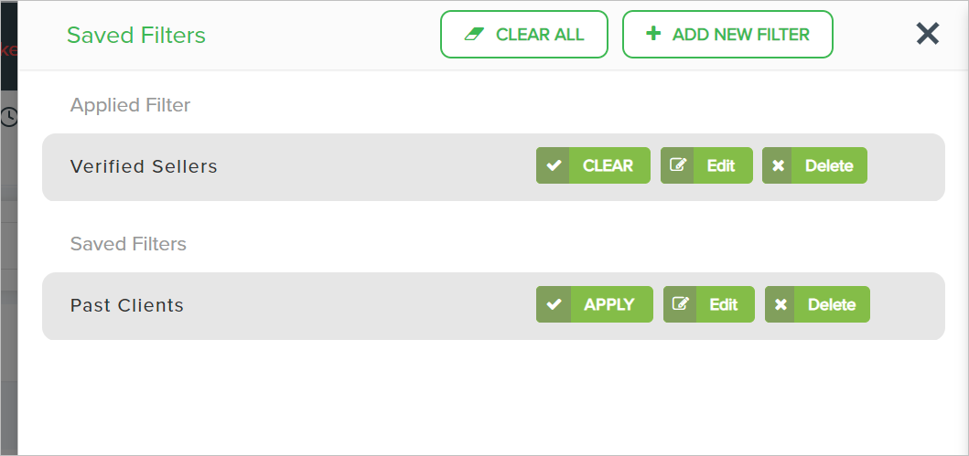Edit the Verified Sellers filter

coord(720,165)
